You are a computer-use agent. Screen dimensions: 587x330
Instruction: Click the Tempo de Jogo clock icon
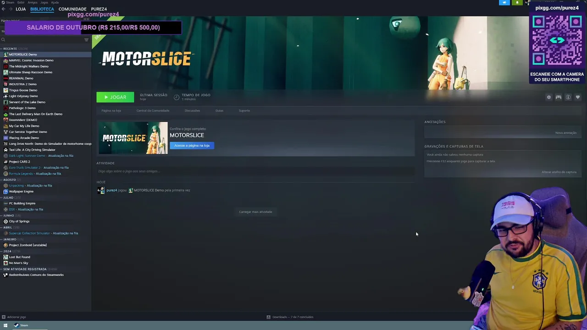177,97
